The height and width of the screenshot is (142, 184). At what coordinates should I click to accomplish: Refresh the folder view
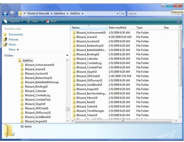click(123, 14)
